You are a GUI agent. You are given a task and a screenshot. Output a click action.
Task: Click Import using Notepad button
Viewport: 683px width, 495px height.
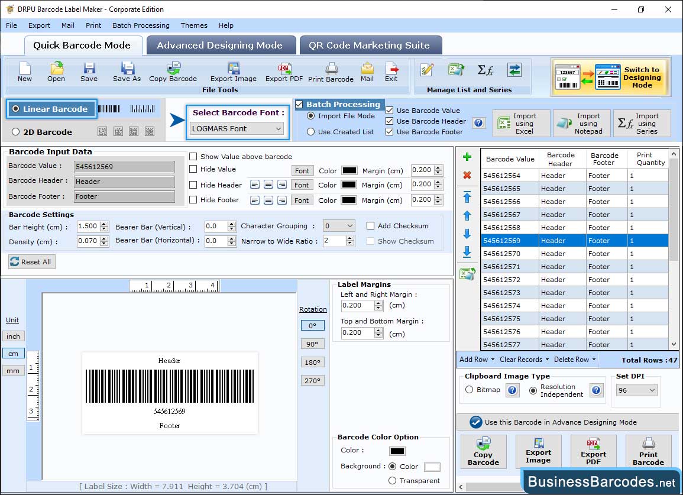[582, 124]
